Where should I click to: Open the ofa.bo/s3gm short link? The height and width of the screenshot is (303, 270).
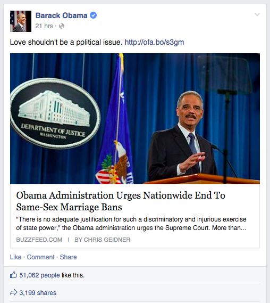(154, 42)
